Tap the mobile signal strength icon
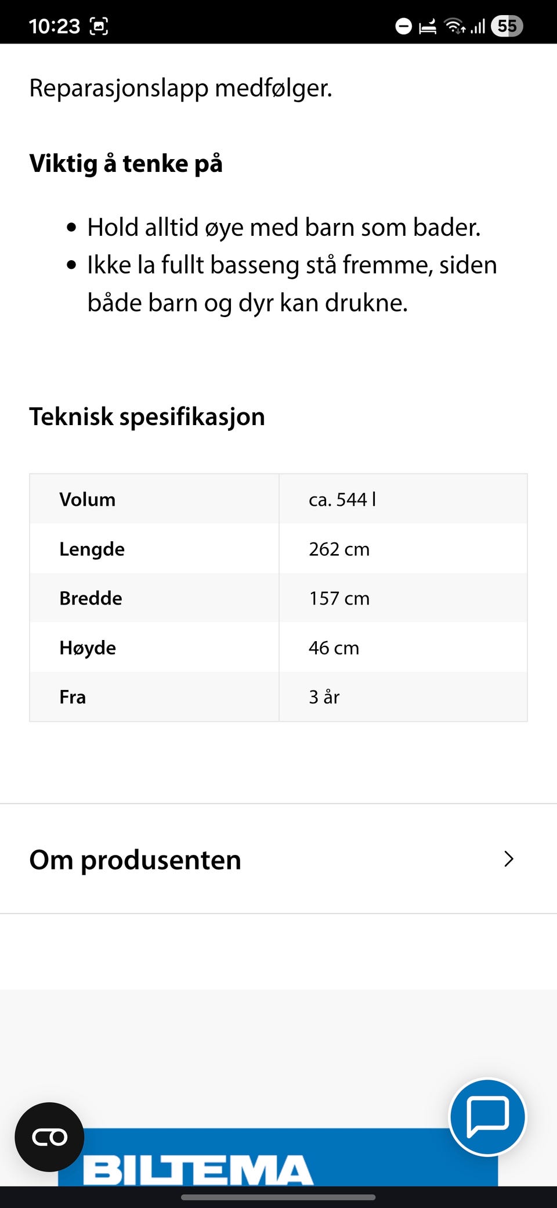Screen dimensions: 557x1208 pyautogui.click(x=478, y=26)
